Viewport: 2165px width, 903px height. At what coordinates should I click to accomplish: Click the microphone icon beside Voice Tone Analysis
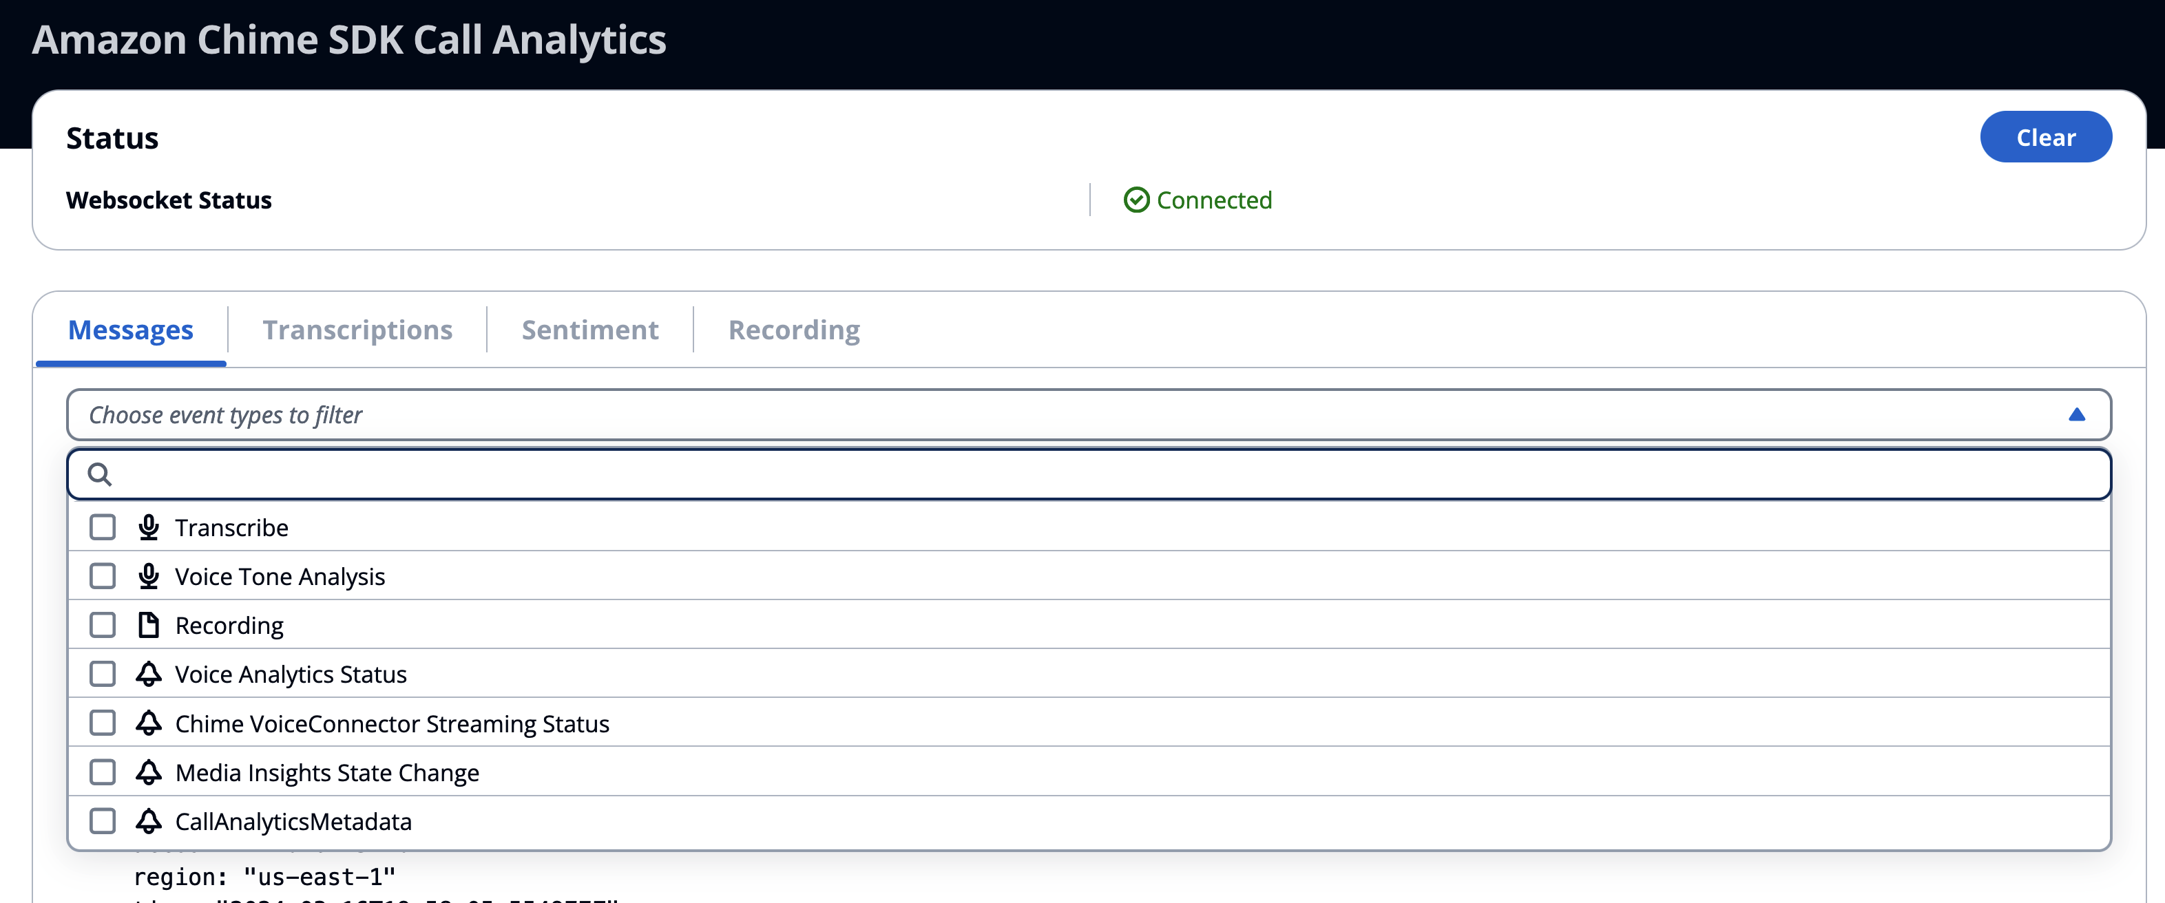pyautogui.click(x=149, y=576)
